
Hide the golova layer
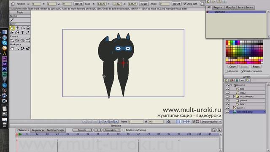(227, 100)
